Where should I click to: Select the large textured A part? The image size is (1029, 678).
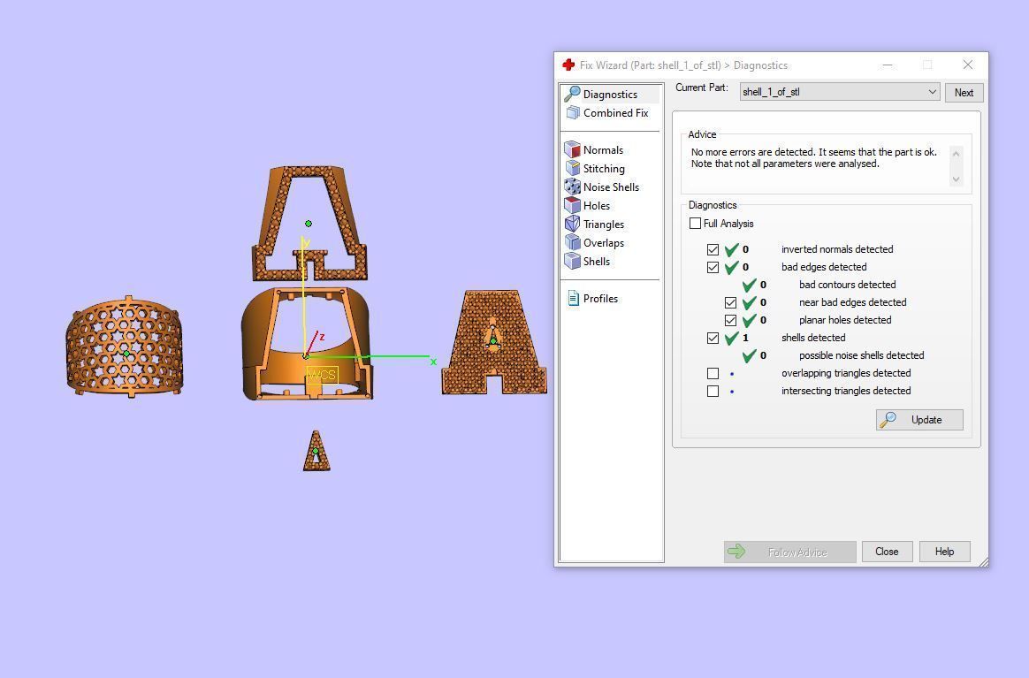tap(494, 342)
